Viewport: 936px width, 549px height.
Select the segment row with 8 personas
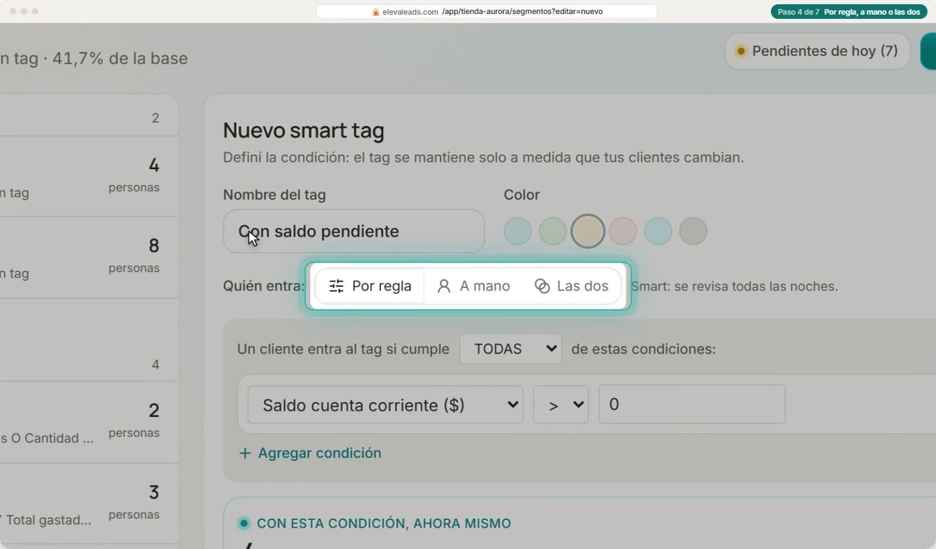pos(89,257)
